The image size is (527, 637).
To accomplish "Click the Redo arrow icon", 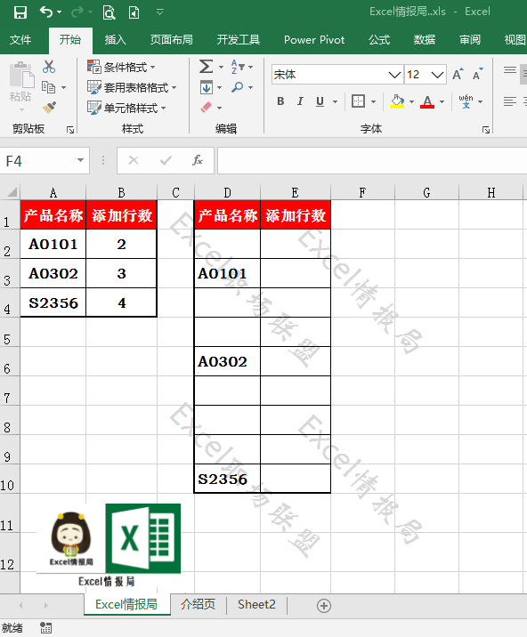I will [77, 12].
